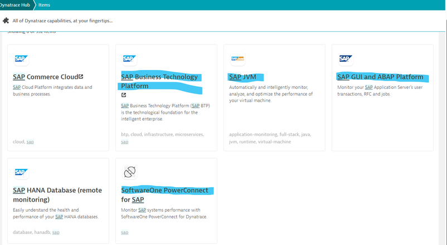Open SAP GUI and ABAP Platform title
The image size is (447, 245).
coord(380,77)
